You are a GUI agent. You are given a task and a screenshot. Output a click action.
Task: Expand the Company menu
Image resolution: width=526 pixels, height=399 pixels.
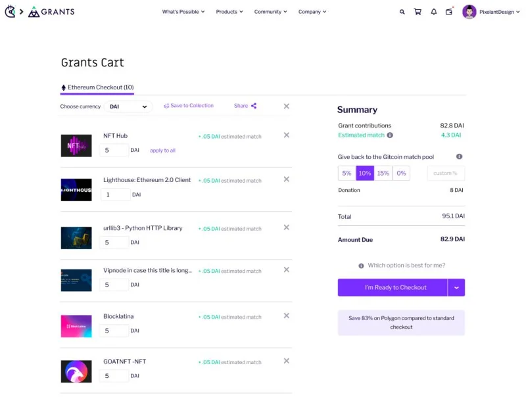click(312, 12)
